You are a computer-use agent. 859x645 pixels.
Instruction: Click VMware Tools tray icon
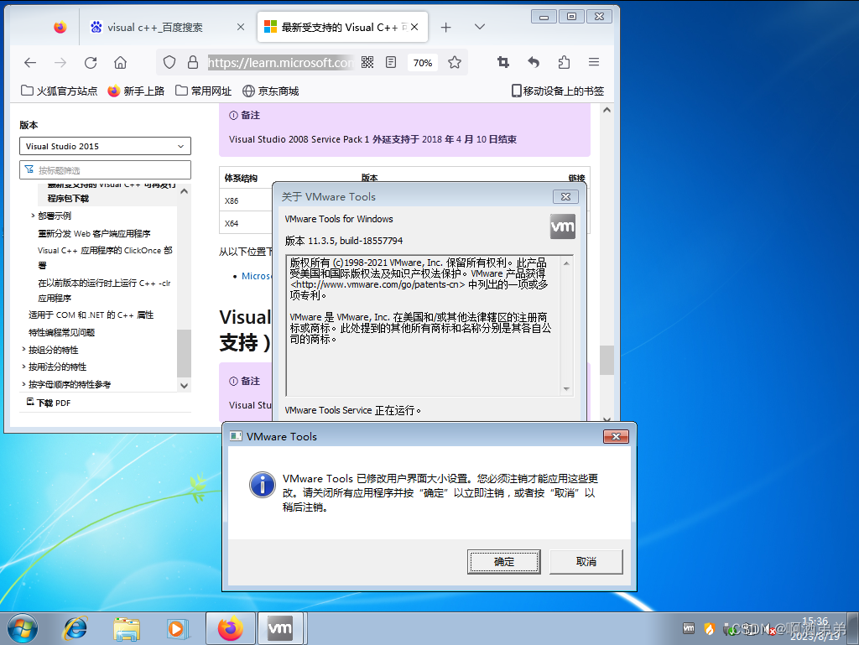point(689,628)
